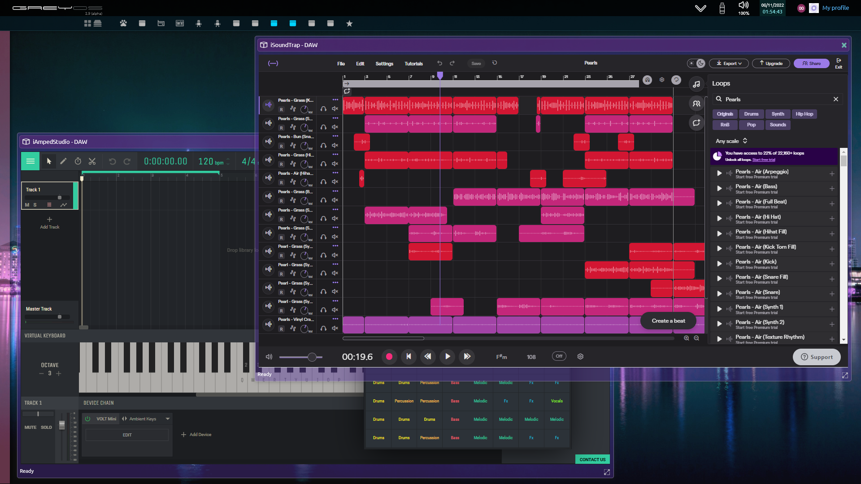The height and width of the screenshot is (484, 861).
Task: Click the Start free trial link
Action: point(764,160)
